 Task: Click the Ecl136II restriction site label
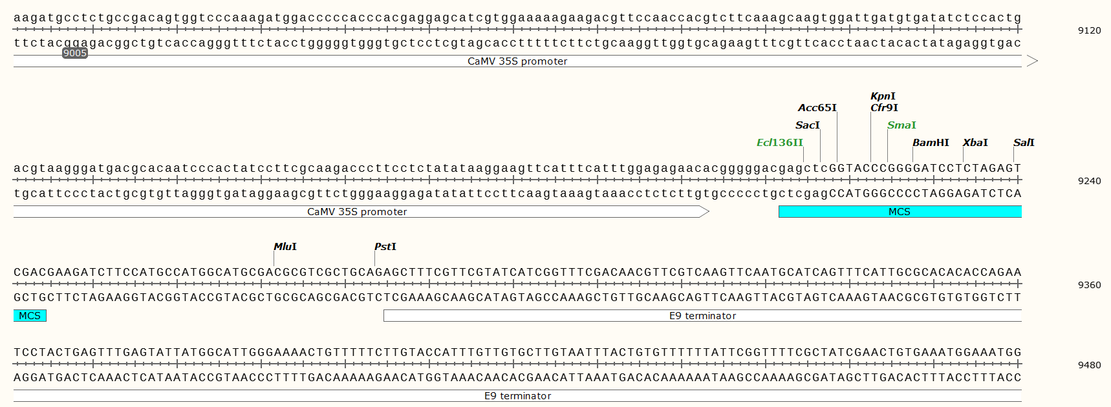(x=779, y=143)
